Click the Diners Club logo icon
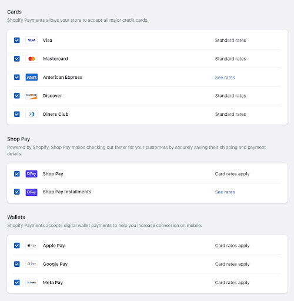Image resolution: width=294 pixels, height=301 pixels. click(31, 114)
